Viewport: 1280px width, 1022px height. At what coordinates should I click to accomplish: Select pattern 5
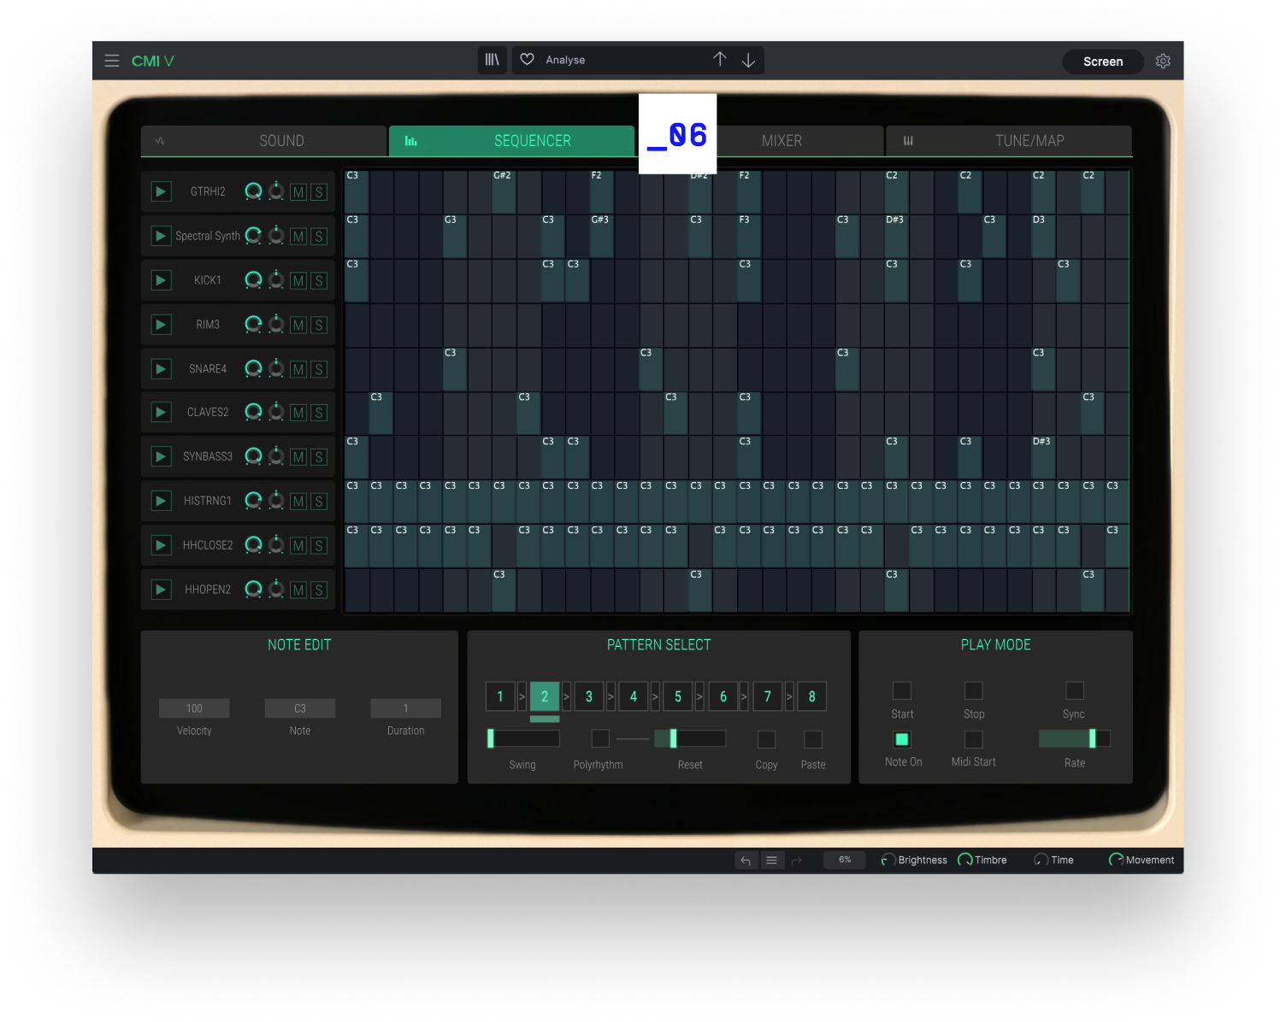tap(678, 696)
